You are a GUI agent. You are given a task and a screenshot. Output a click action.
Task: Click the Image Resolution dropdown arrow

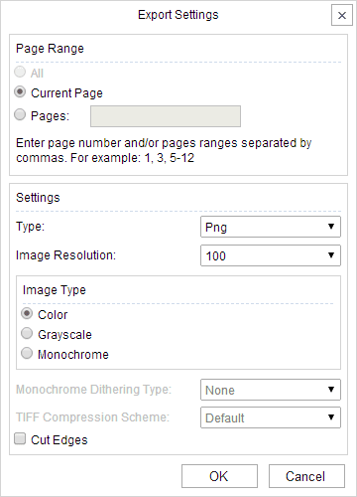click(x=331, y=255)
